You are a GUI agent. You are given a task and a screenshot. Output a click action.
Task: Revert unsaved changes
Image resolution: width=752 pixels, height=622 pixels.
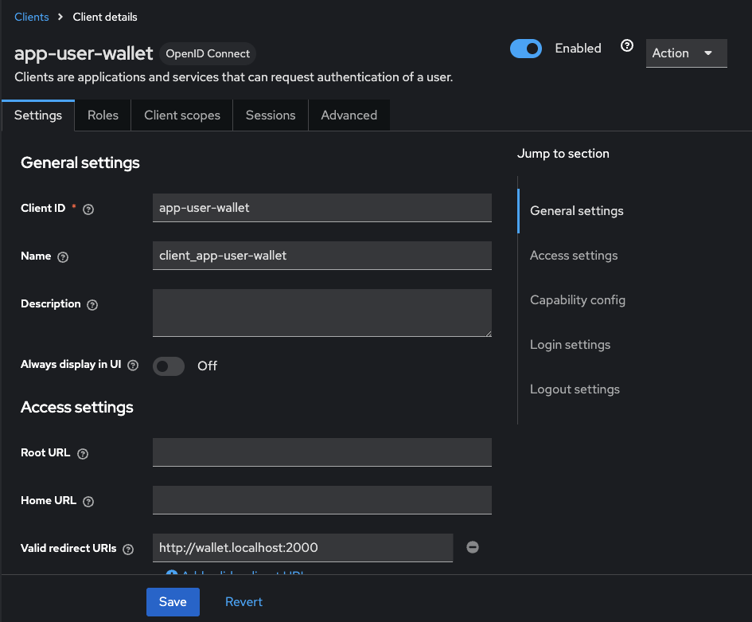244,601
